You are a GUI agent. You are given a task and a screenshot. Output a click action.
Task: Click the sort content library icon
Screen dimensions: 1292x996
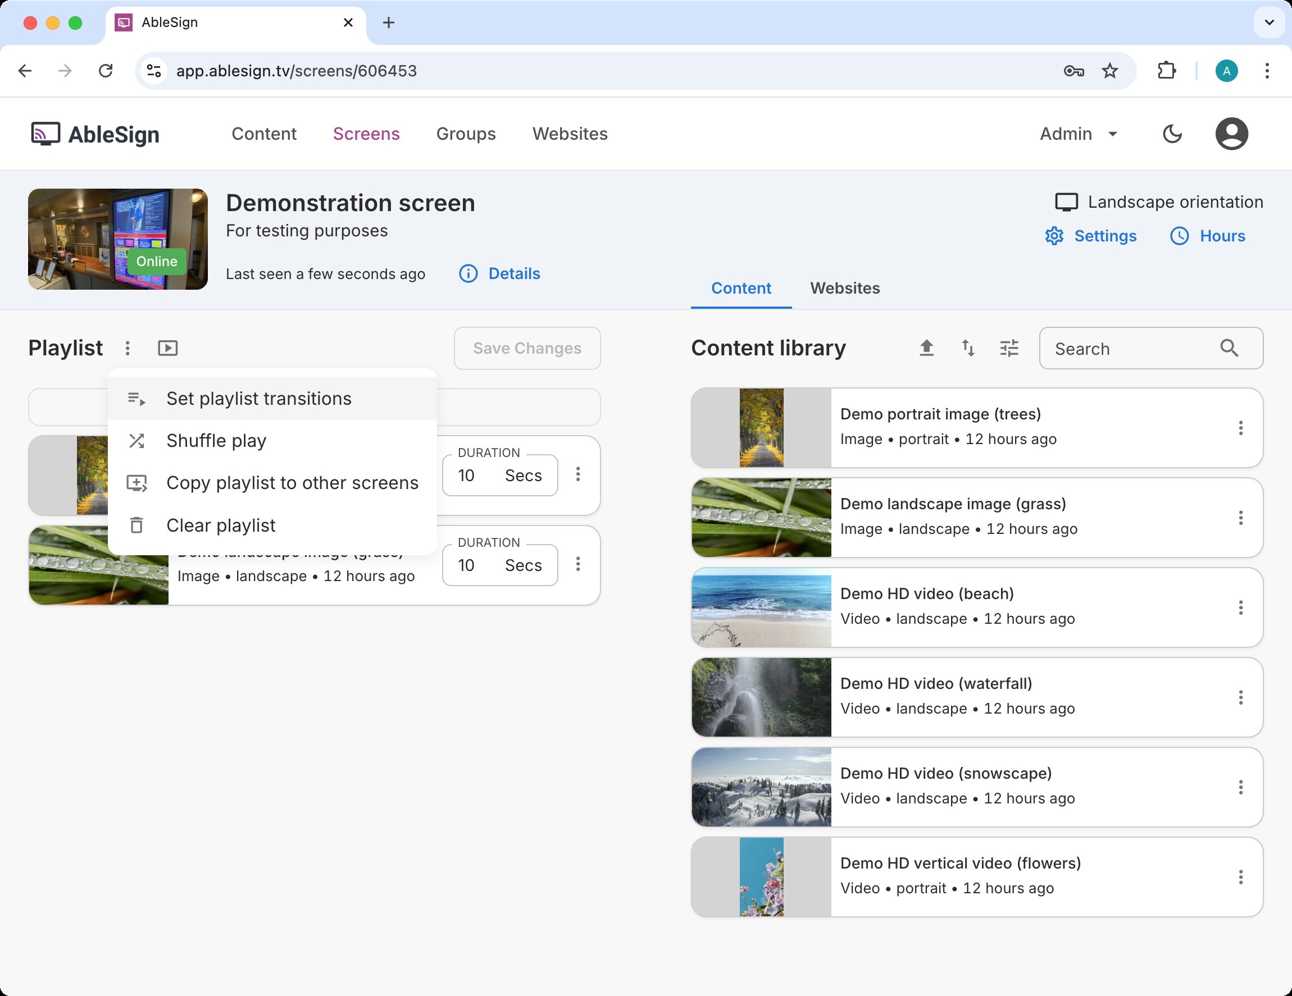pos(968,348)
